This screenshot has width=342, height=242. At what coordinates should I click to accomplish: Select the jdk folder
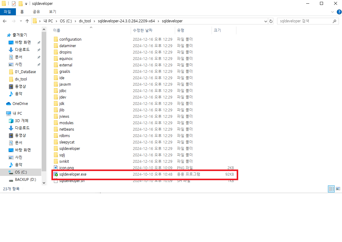pyautogui.click(x=62, y=103)
